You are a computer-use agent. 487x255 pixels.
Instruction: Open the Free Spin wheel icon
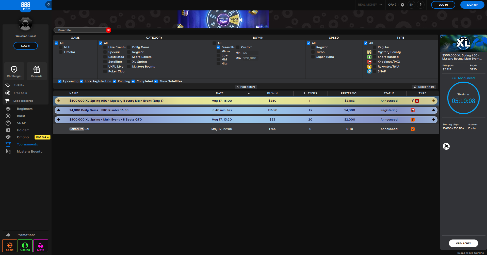tap(8, 93)
